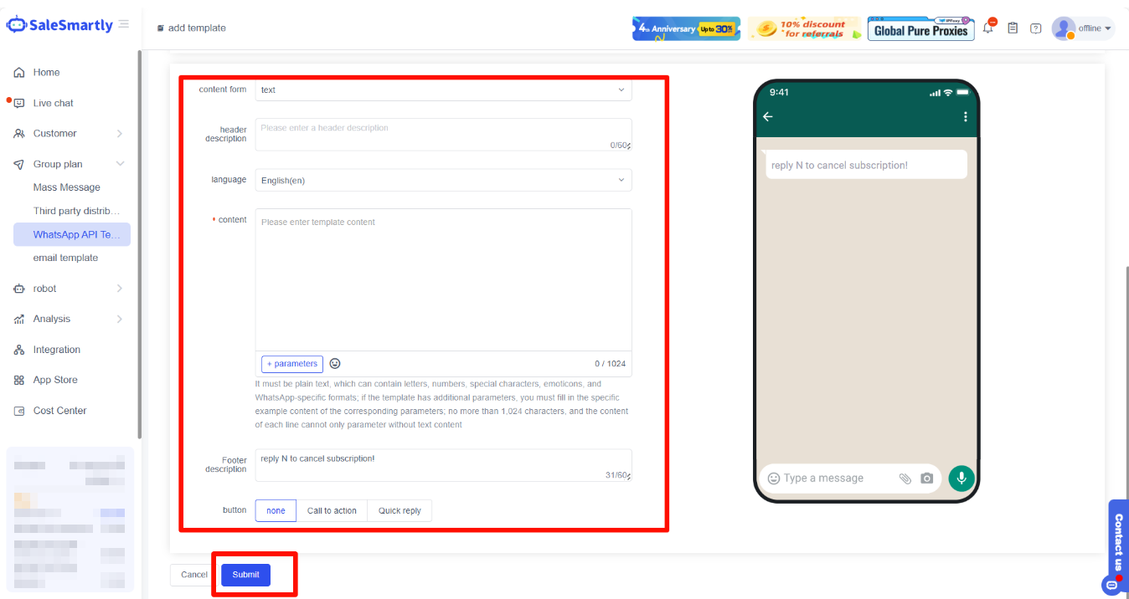Open the help question-mark icon
The width and height of the screenshot is (1129, 599).
pos(1036,28)
